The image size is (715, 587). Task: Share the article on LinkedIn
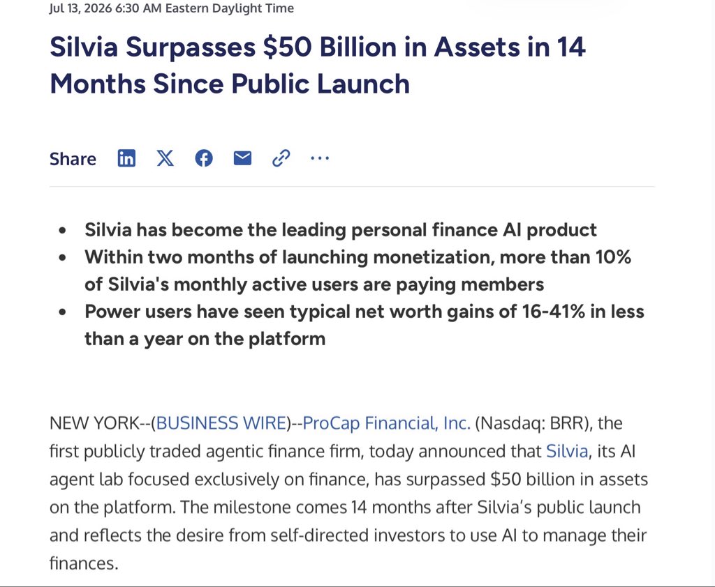(126, 158)
